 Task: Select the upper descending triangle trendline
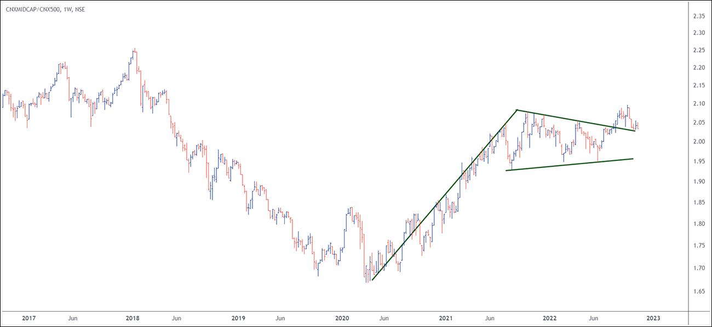tap(575, 121)
